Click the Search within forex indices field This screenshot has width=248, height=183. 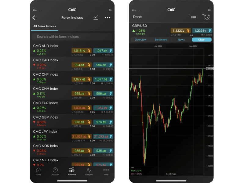[72, 37]
